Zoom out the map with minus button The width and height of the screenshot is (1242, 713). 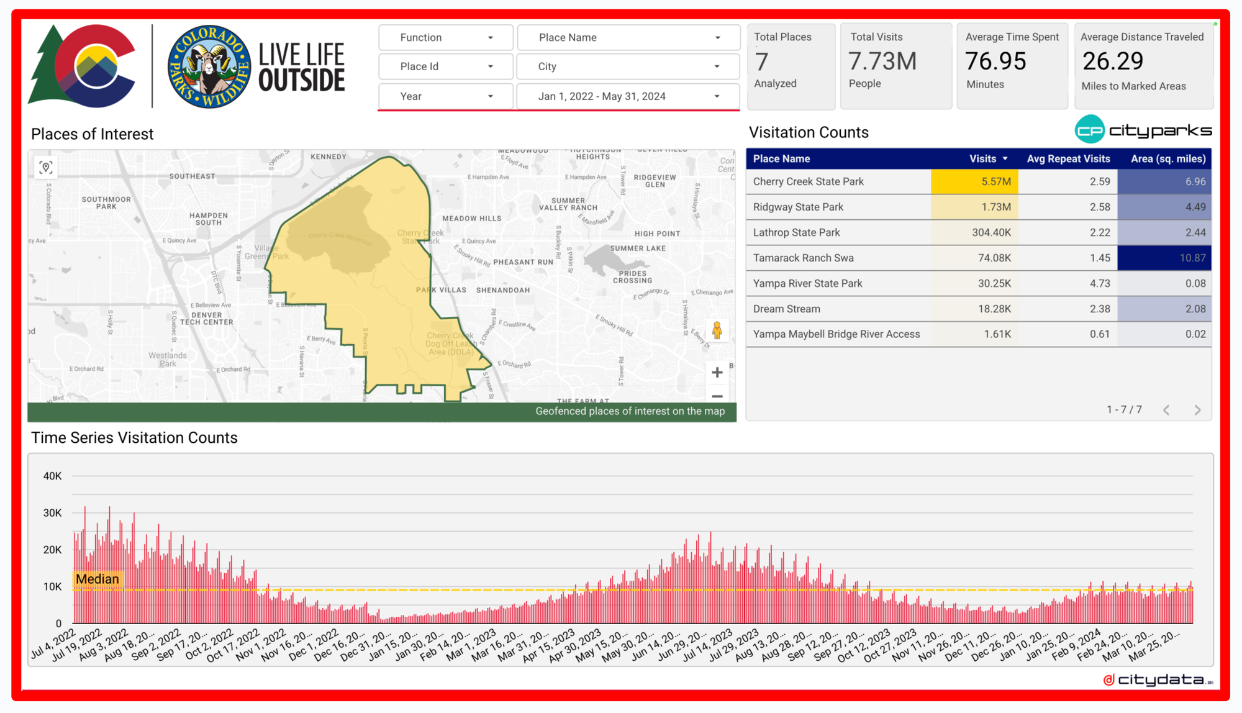click(717, 396)
